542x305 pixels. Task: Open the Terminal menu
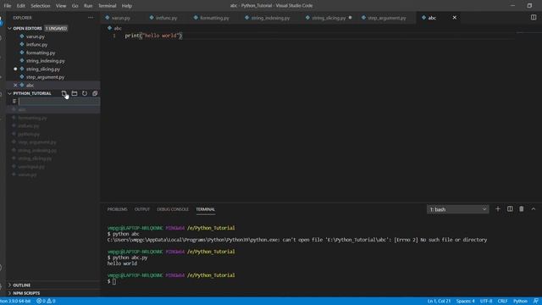click(x=108, y=6)
